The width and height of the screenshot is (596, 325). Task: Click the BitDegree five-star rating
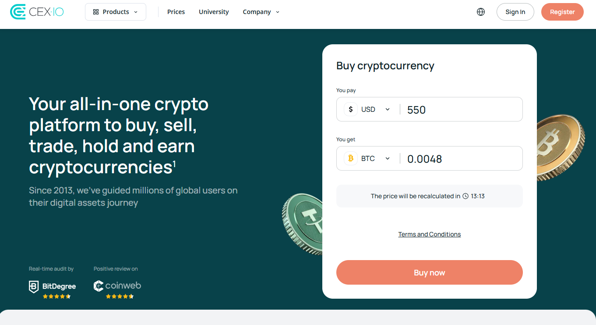56,296
